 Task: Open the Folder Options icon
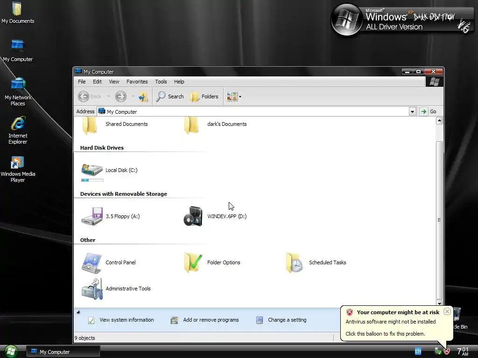193,262
